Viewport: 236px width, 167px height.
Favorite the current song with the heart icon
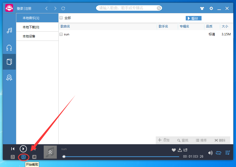pyautogui.click(x=174, y=150)
